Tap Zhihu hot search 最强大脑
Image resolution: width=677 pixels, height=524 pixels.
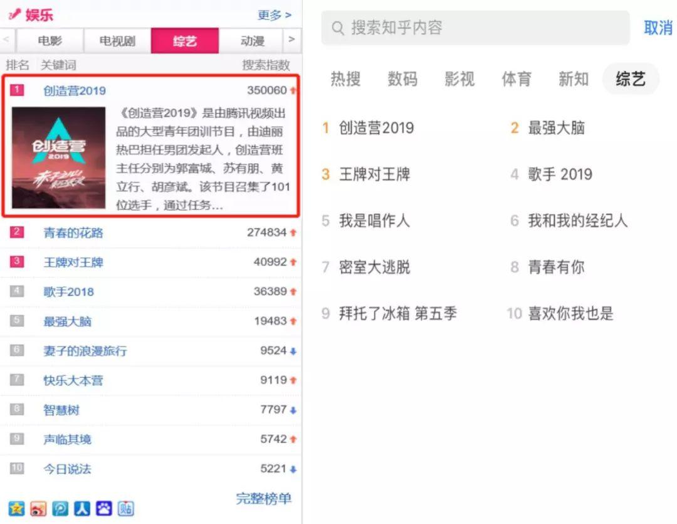[x=556, y=127]
